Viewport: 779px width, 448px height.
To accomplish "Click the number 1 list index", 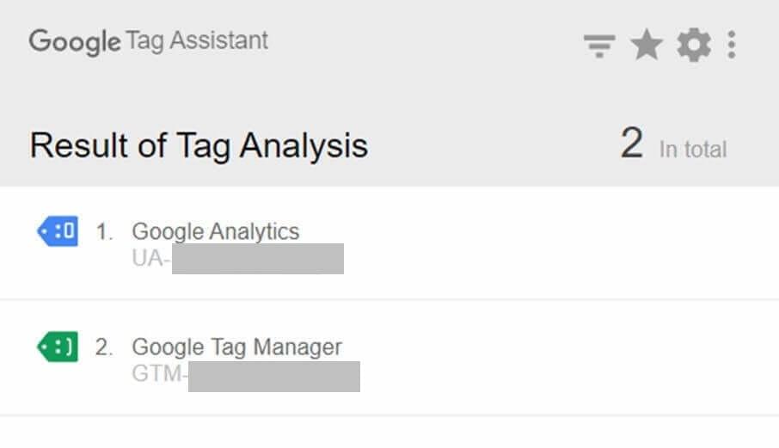I will click(x=104, y=232).
